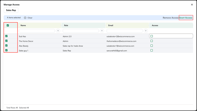
Task: Click the role cell Sales rep for trade show
Action: point(73,46)
